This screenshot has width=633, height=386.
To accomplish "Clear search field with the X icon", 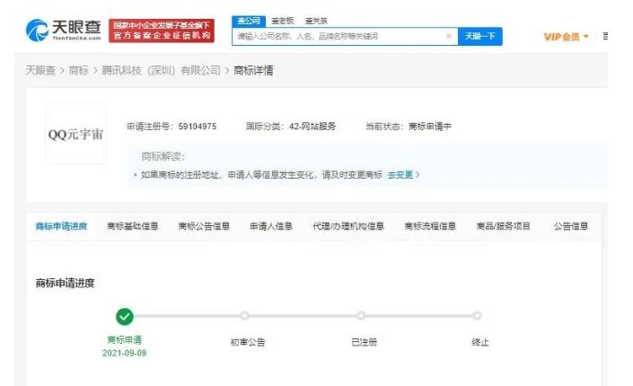I will click(x=449, y=36).
